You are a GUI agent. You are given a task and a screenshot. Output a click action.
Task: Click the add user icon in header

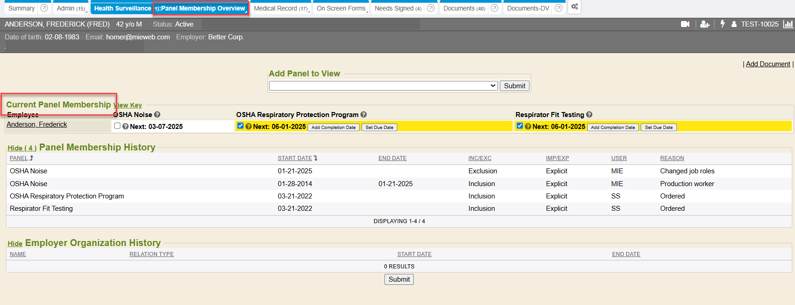705,24
